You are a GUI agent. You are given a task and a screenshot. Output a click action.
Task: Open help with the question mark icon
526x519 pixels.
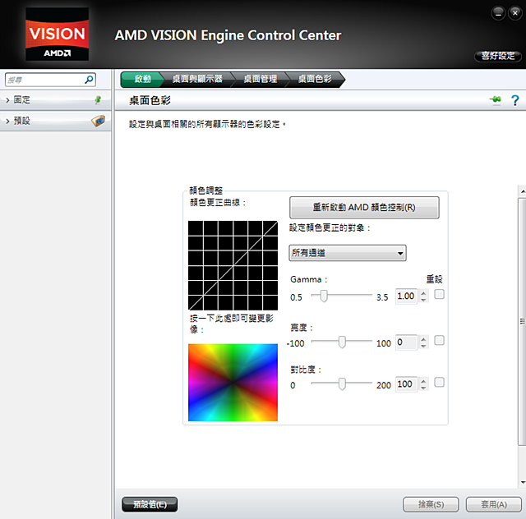[x=515, y=100]
